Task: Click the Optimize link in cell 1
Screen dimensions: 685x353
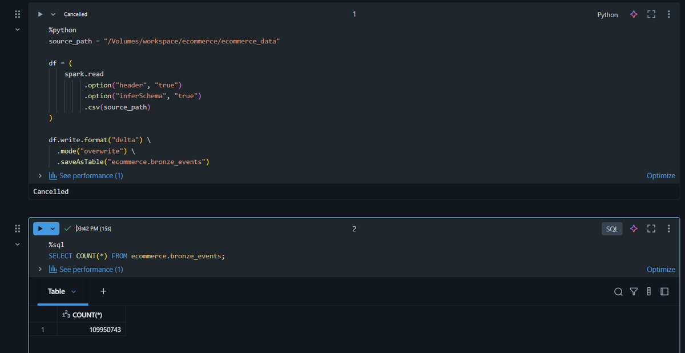Action: 661,175
